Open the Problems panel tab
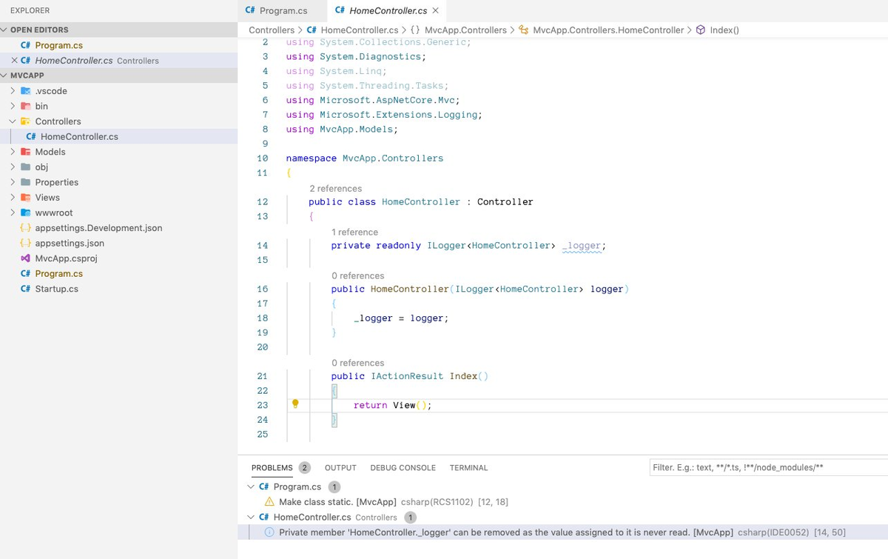 pyautogui.click(x=272, y=468)
